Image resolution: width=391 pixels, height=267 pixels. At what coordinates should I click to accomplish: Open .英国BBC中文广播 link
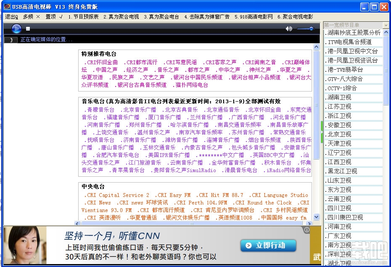[x=272, y=155]
